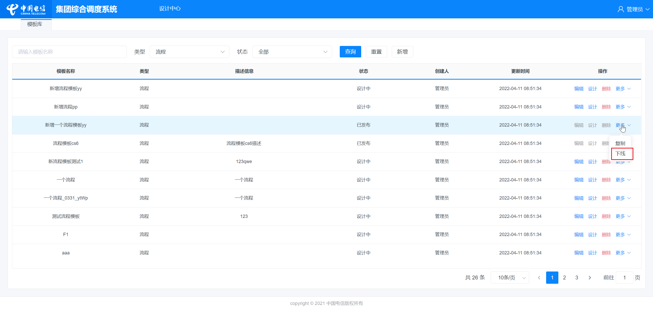653x309 pixels.
Task: Open 设计中心 in the top navigation
Action: coord(170,9)
